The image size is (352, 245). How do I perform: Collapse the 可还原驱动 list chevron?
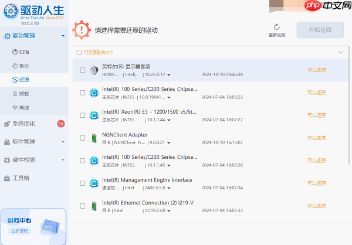pos(341,53)
